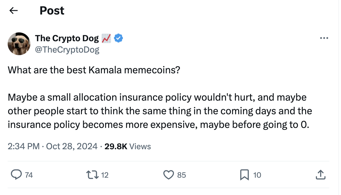View the 29.8K Views analytics
Image resolution: width=341 pixels, height=195 pixels.
128,146
